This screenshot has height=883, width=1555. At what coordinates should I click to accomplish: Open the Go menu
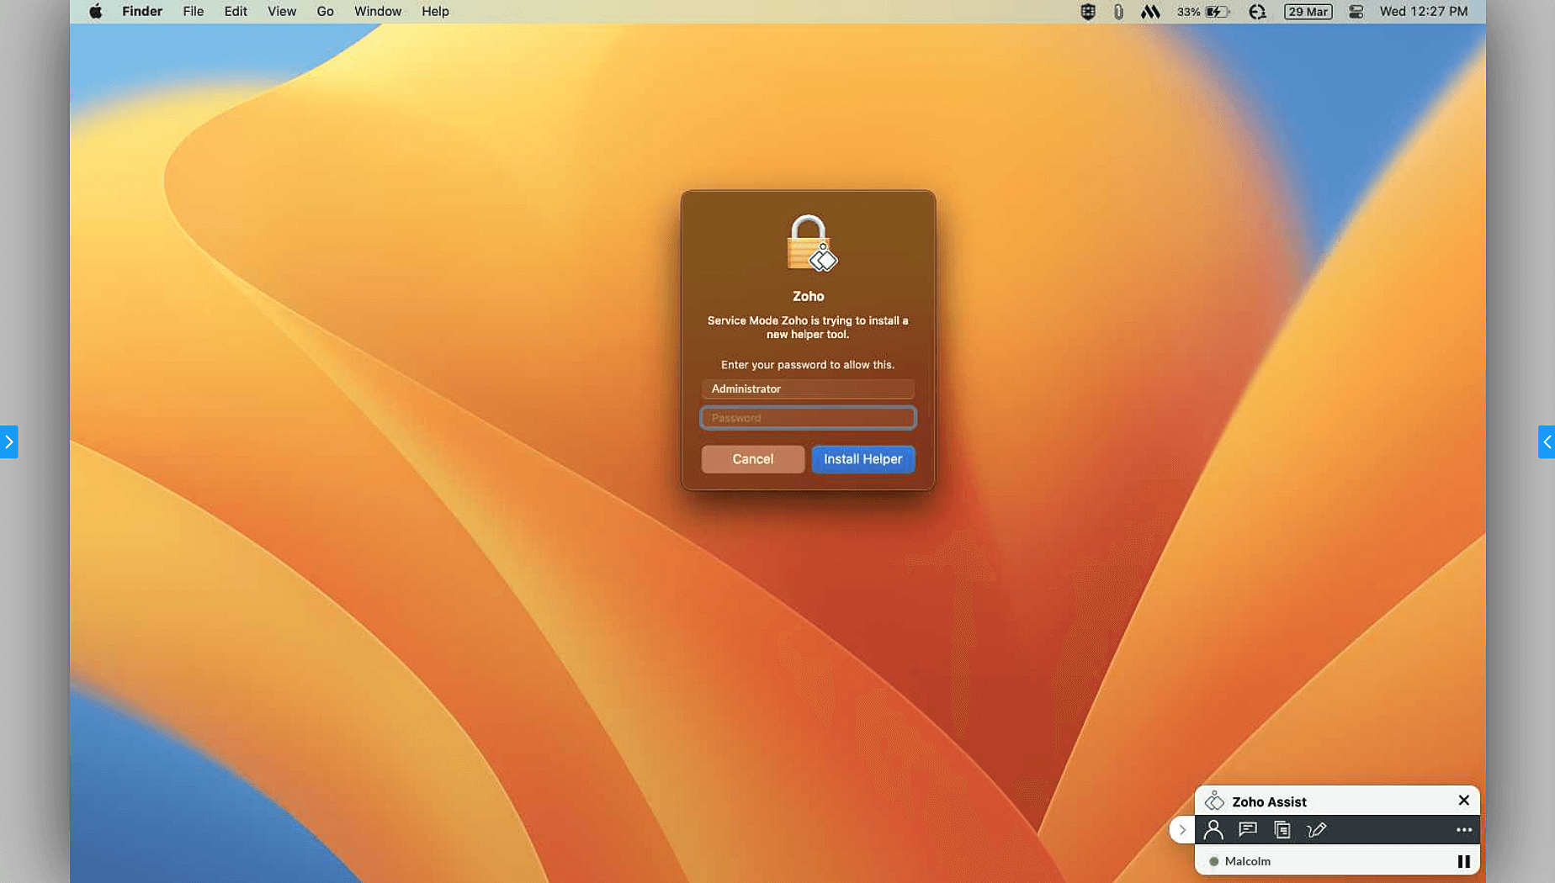(325, 11)
